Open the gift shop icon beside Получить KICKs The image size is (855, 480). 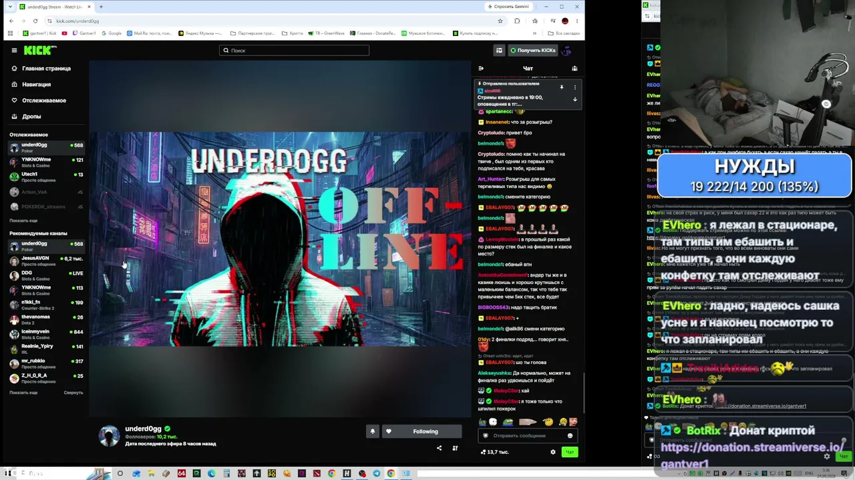(x=499, y=50)
